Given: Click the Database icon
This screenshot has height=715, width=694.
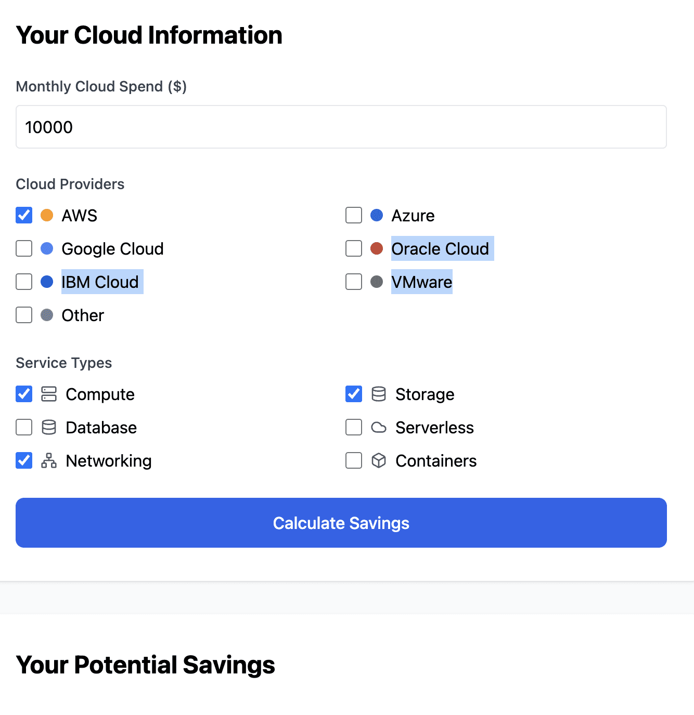Looking at the screenshot, I should tap(49, 427).
